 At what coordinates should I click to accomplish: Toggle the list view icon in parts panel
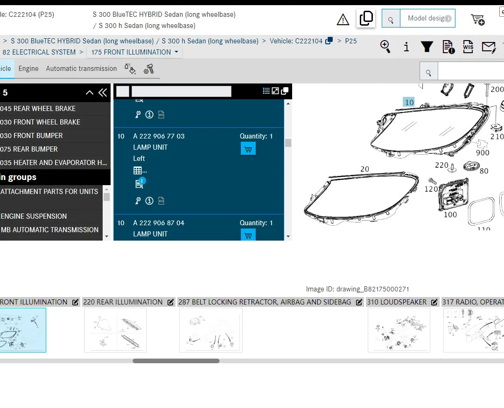click(x=266, y=91)
